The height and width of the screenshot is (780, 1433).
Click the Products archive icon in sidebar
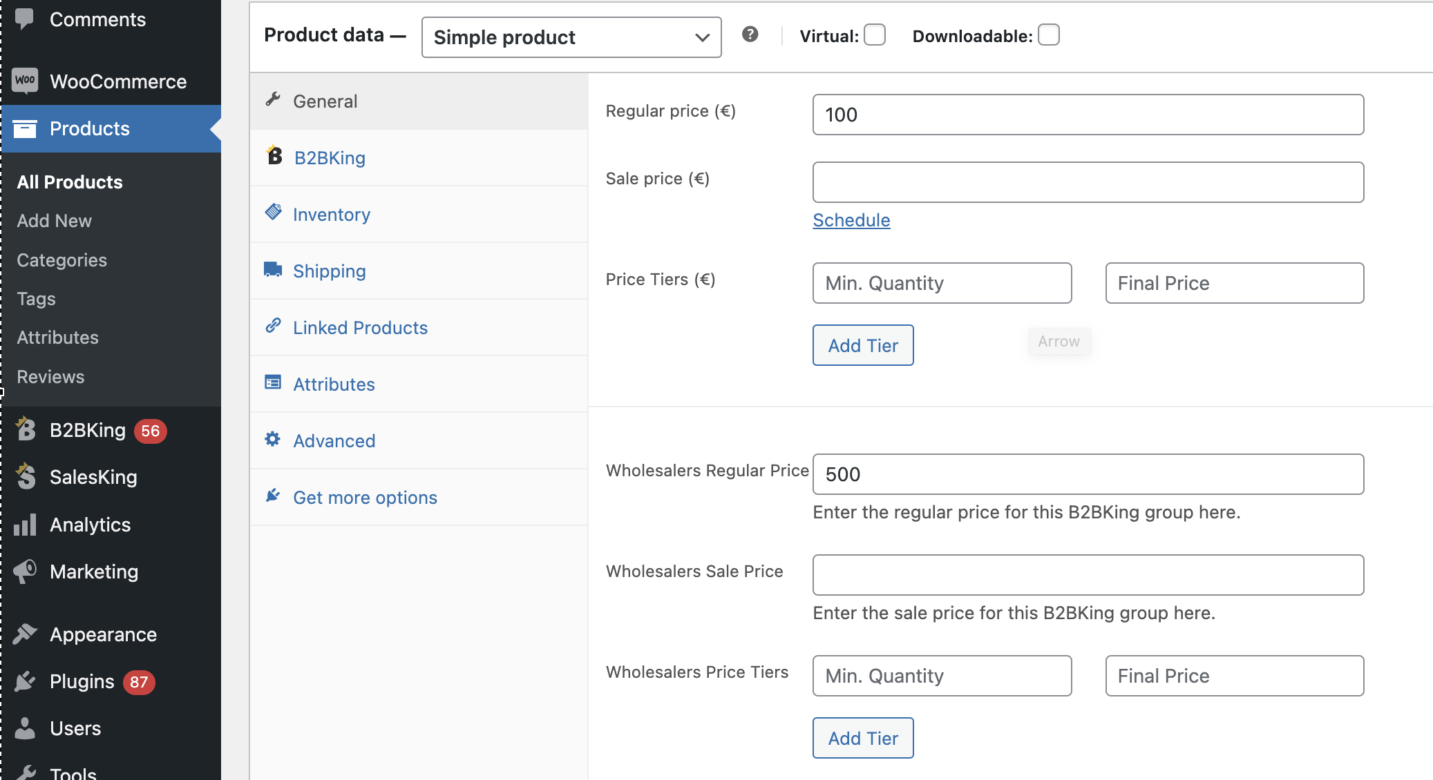[x=25, y=128]
